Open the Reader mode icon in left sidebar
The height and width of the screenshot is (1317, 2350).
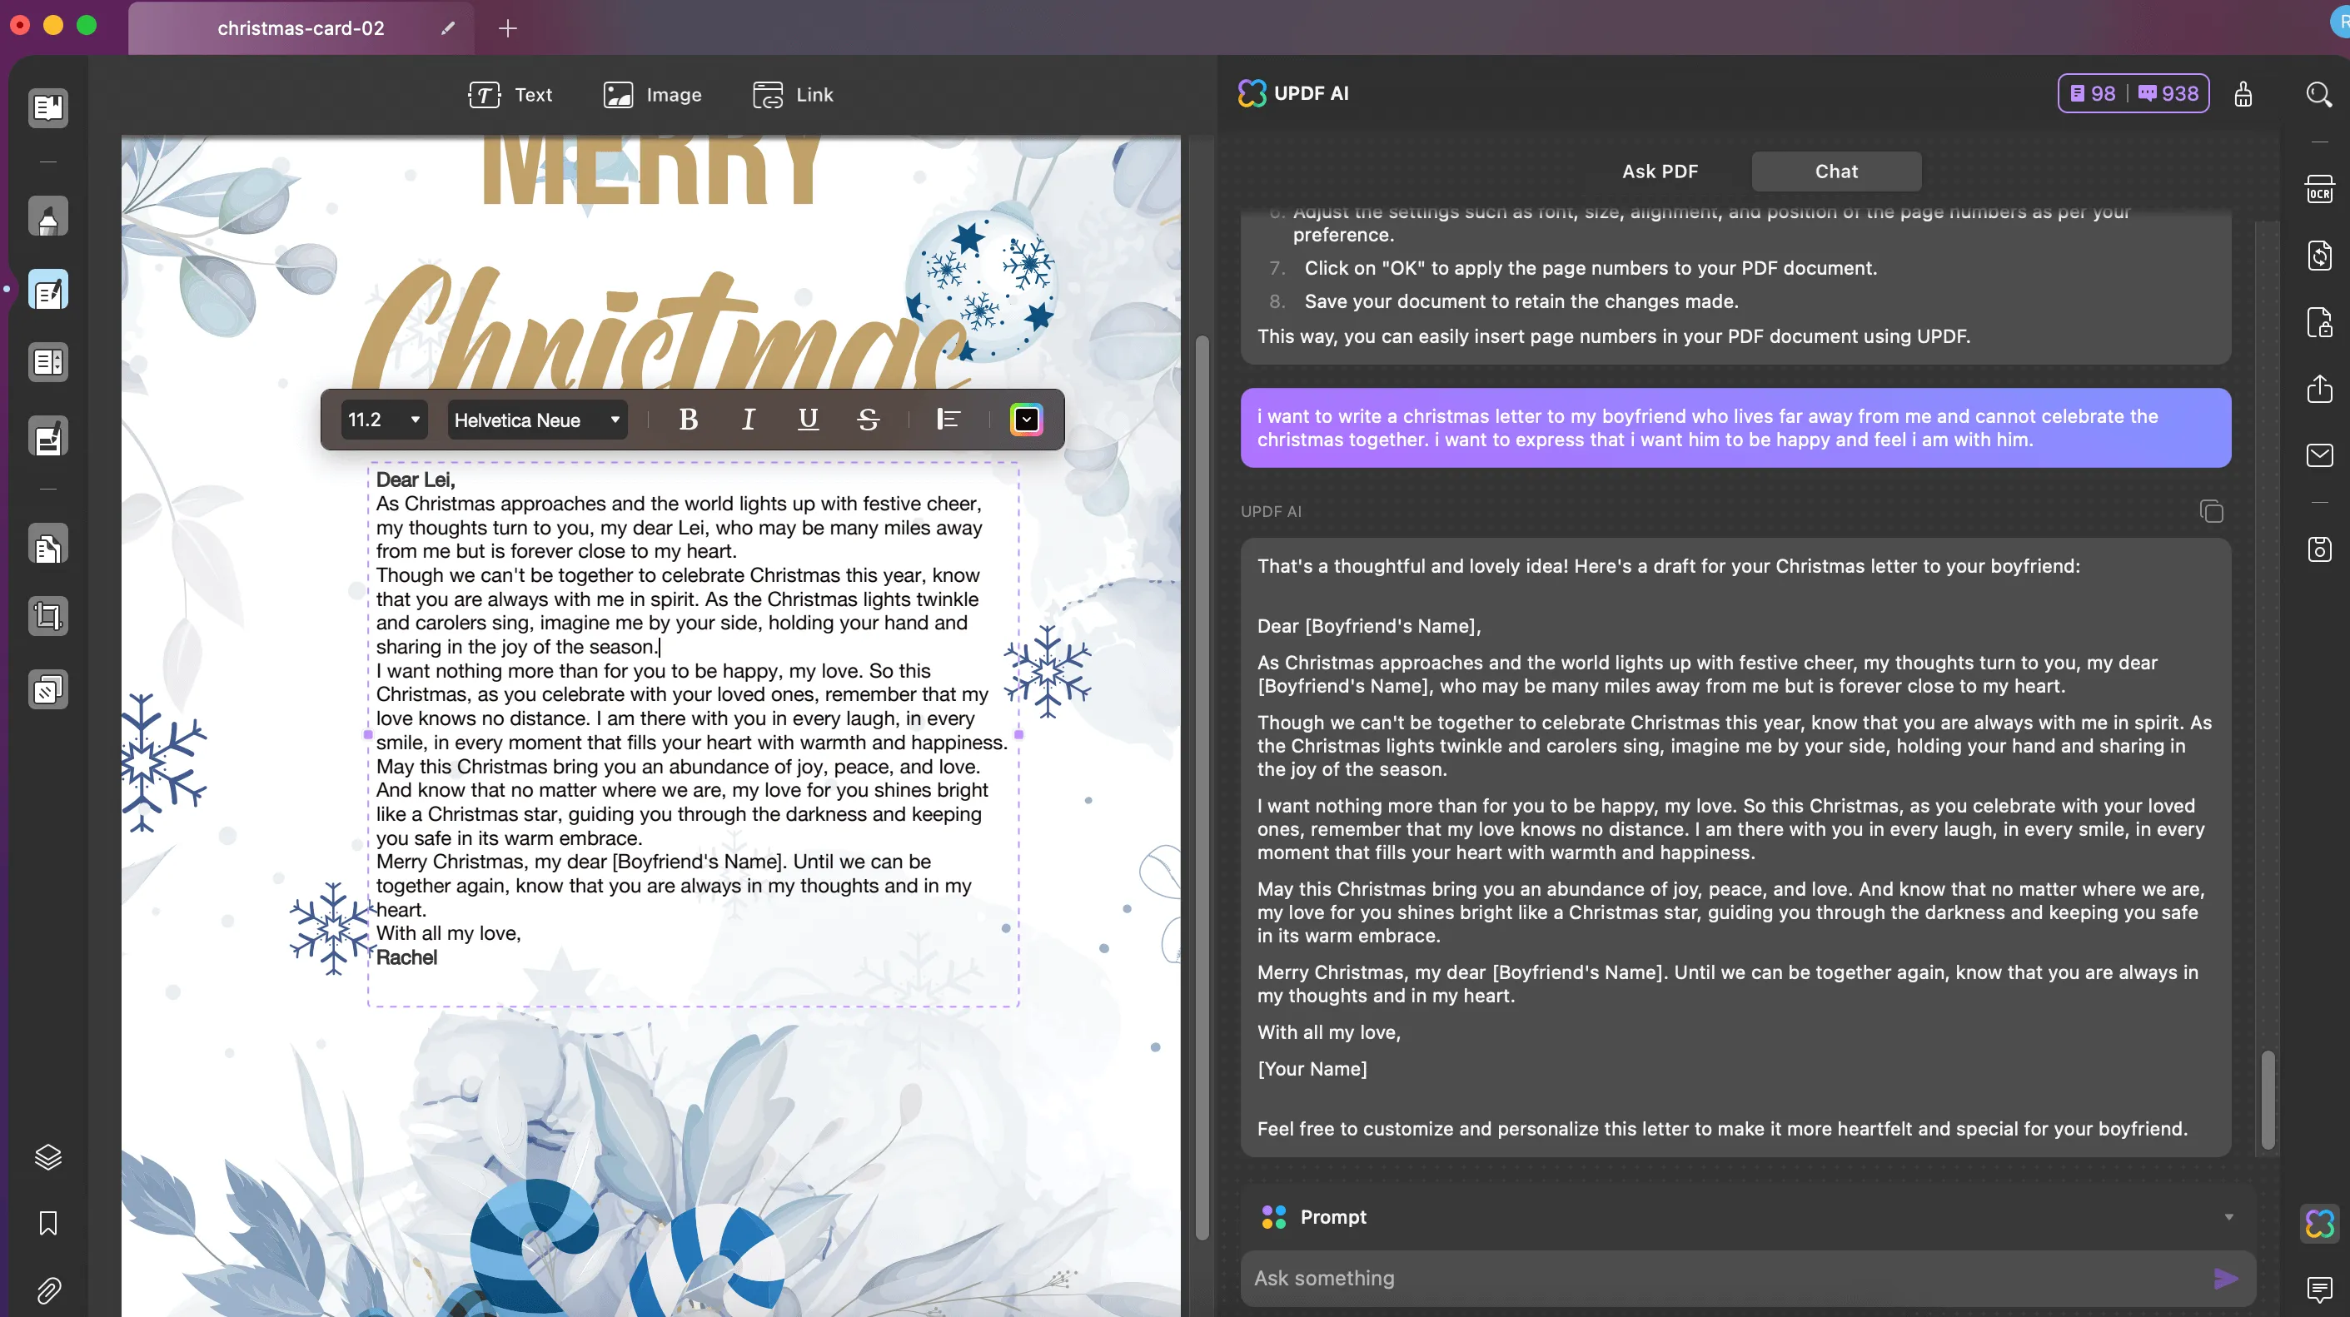[x=47, y=107]
